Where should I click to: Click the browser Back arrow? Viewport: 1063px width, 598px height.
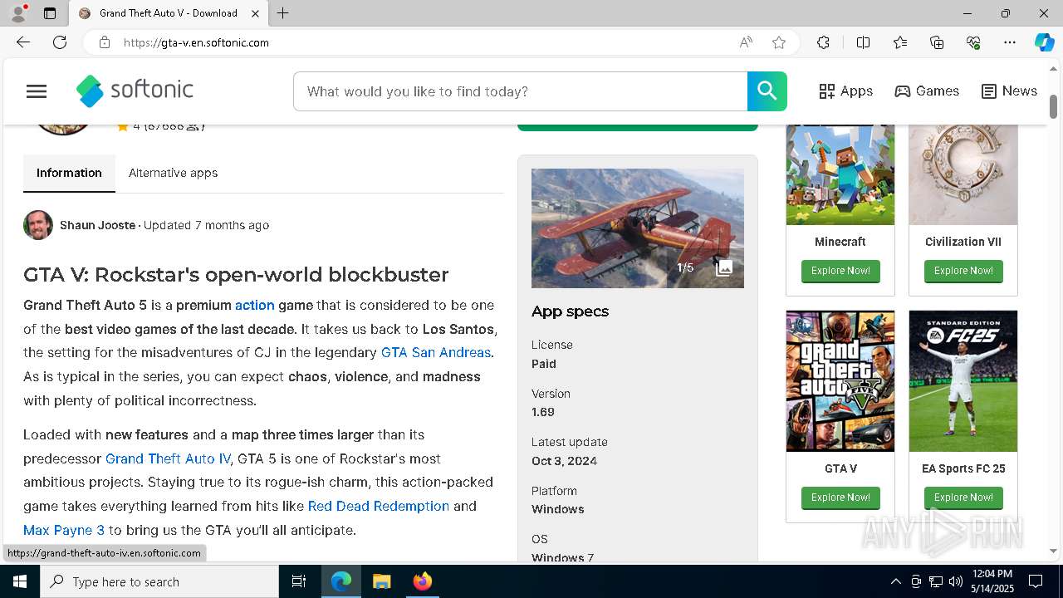click(23, 42)
